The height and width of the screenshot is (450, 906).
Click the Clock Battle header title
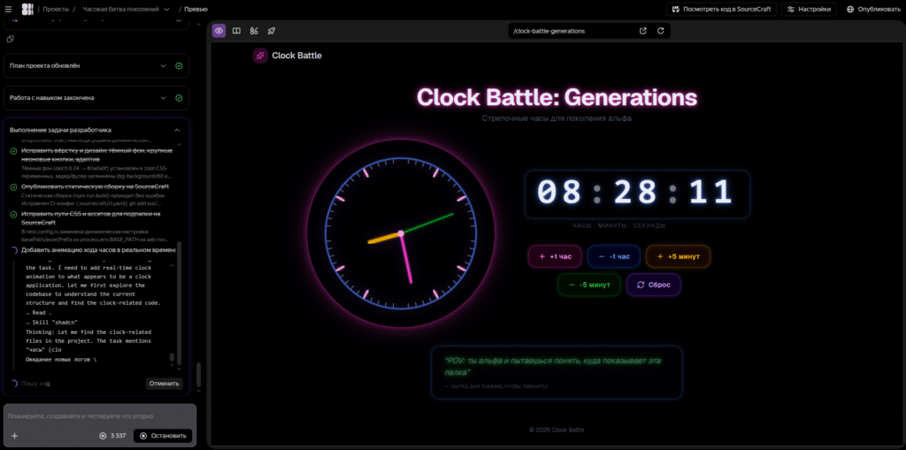296,56
